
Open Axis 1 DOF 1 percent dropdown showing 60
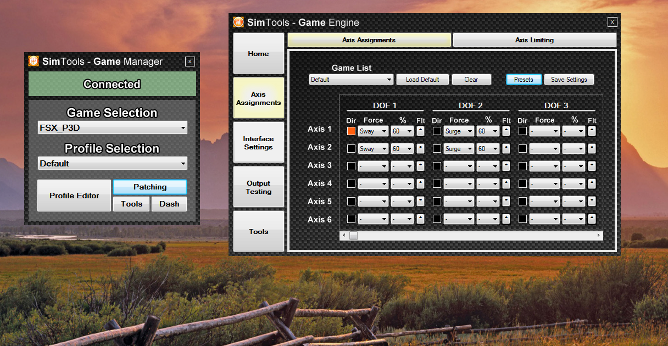(x=402, y=131)
